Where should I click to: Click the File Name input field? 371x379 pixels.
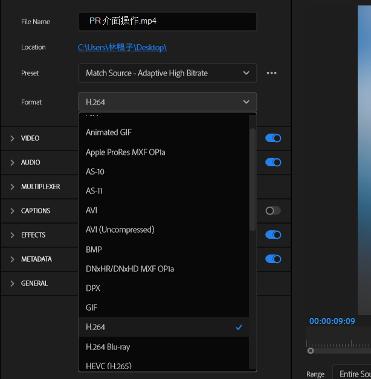[x=167, y=22]
